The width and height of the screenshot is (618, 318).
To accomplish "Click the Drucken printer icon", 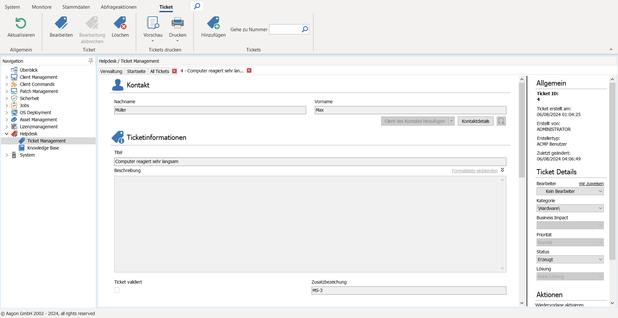I will [x=177, y=23].
